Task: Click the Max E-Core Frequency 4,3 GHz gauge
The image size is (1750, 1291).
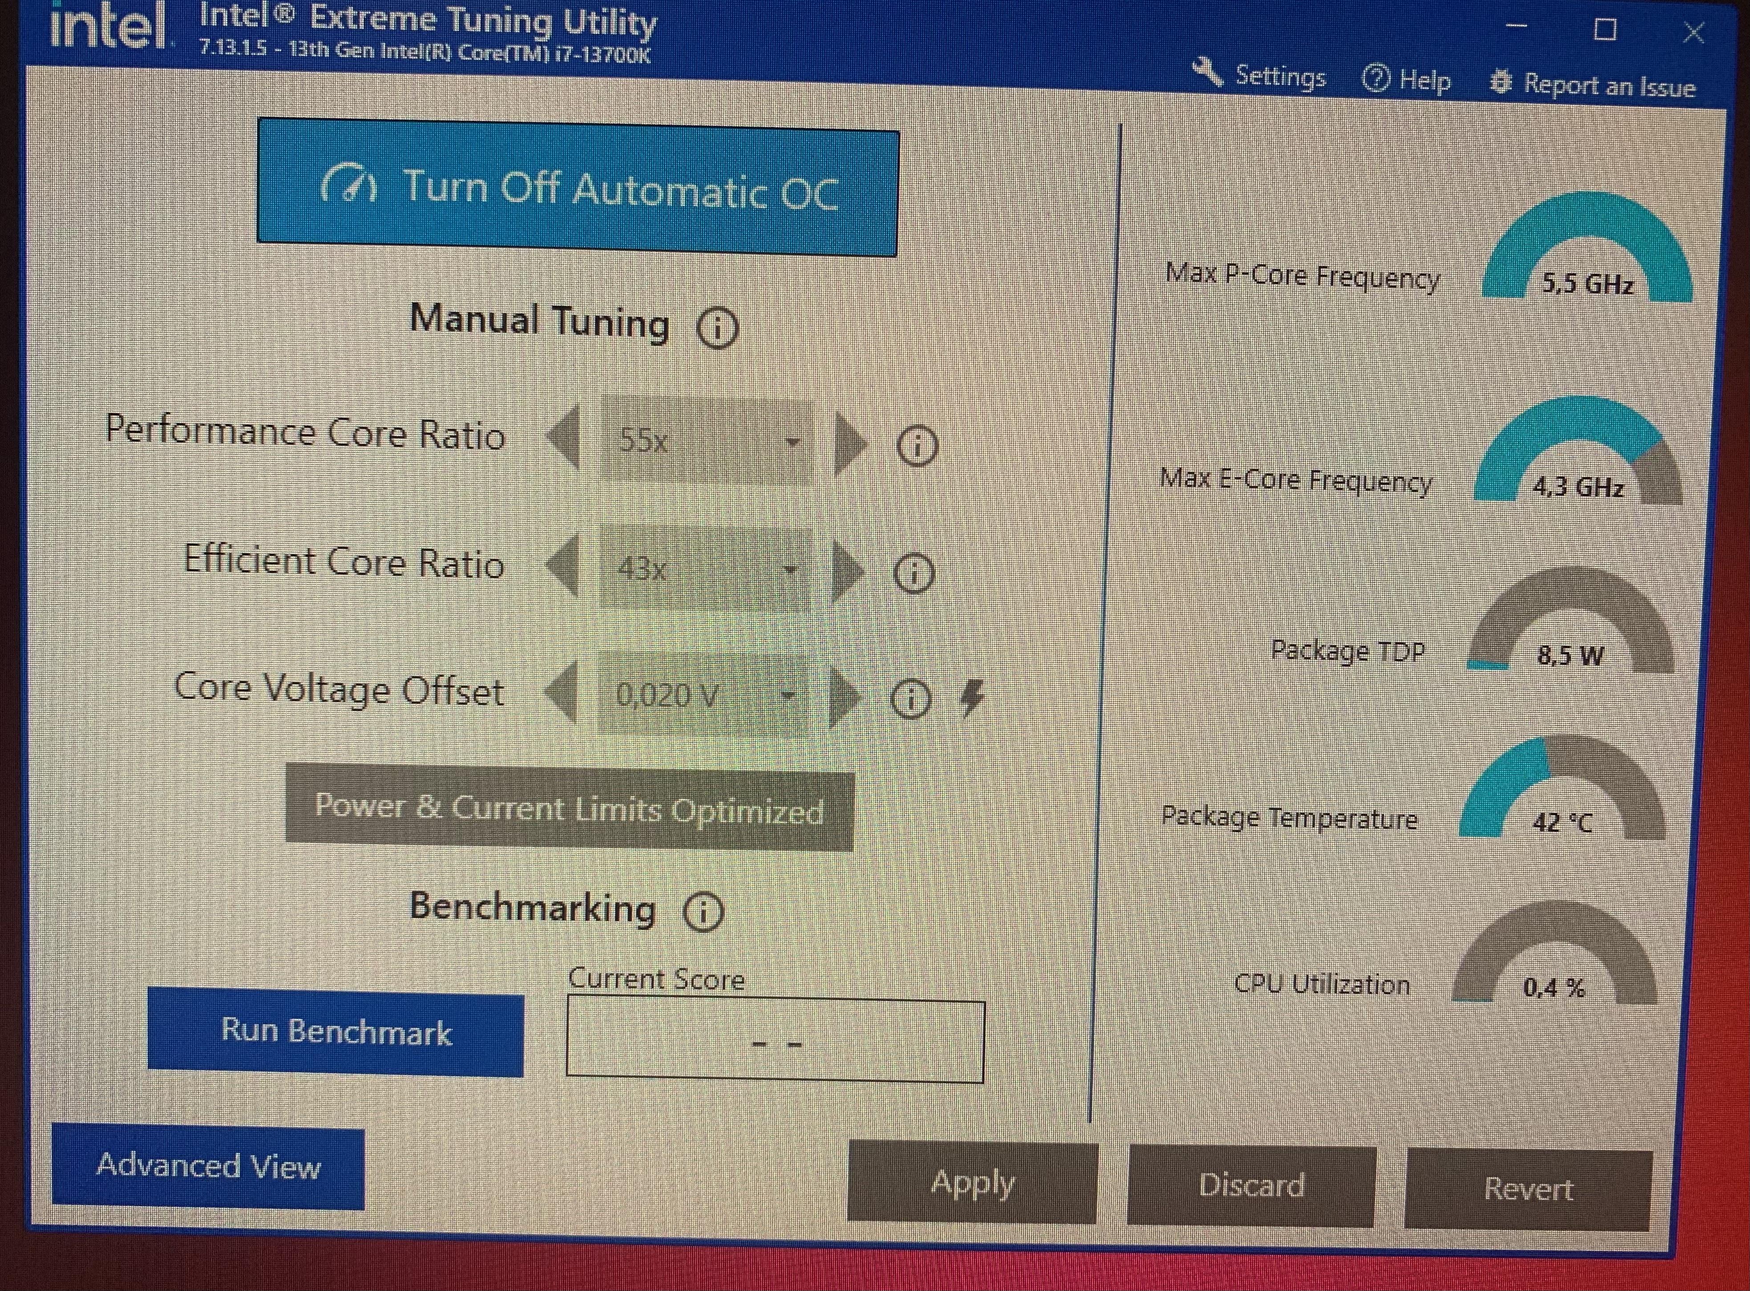Action: click(1578, 451)
